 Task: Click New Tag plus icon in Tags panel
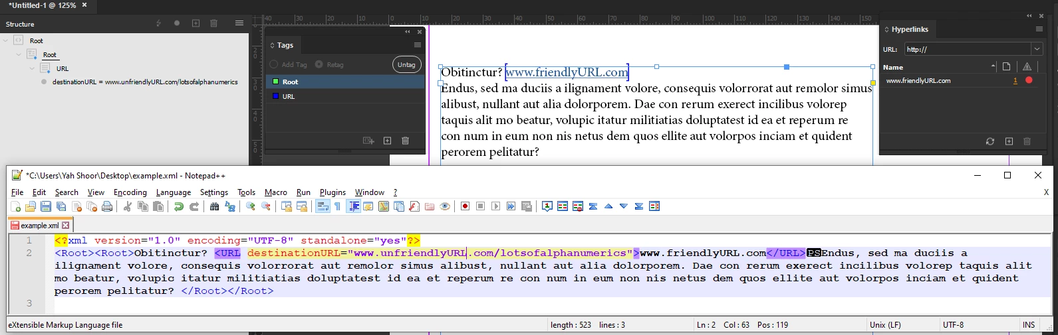(388, 141)
